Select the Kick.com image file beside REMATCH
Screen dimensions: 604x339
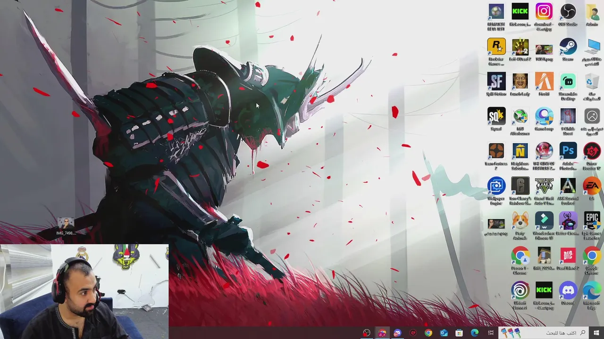coord(520,15)
